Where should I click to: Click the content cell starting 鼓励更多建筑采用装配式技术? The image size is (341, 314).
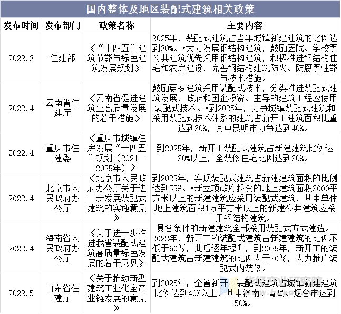click(245, 108)
